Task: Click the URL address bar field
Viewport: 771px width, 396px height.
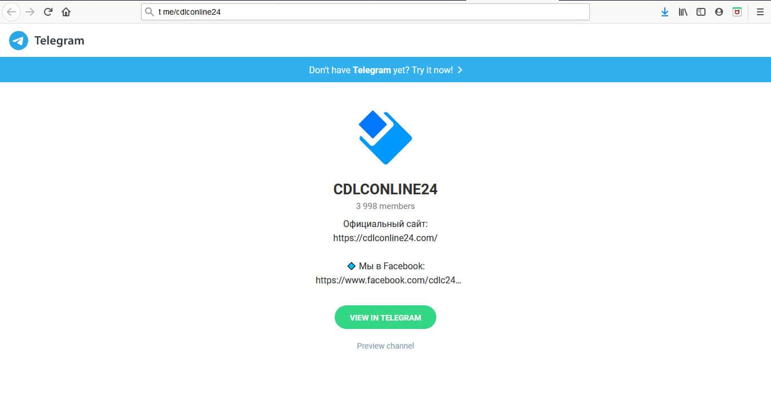Action: (x=365, y=12)
